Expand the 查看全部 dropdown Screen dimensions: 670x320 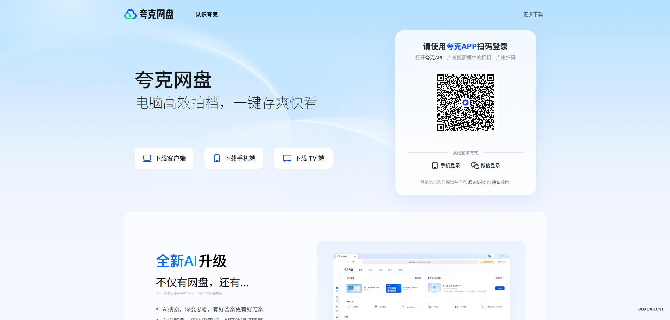point(418,278)
